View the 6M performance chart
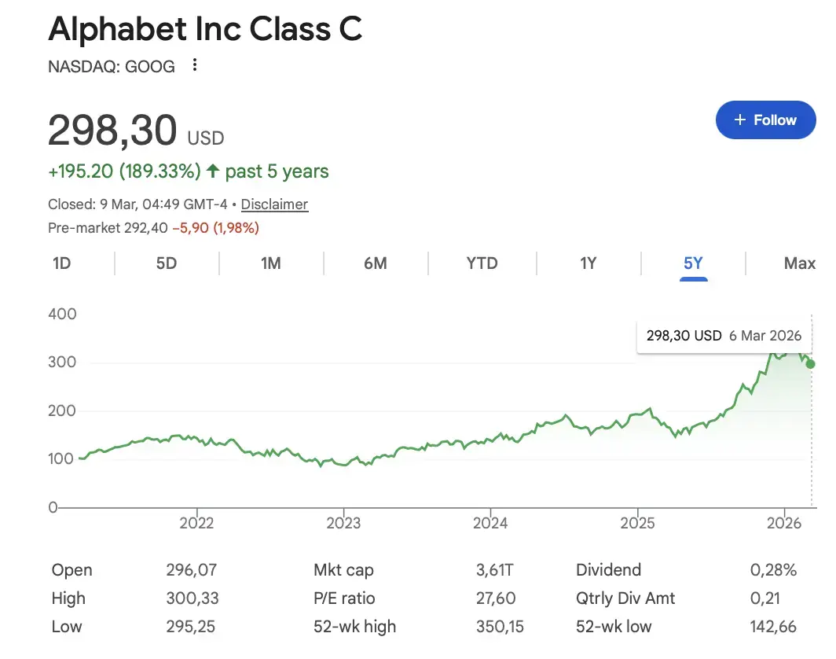This screenshot has width=836, height=659. pyautogui.click(x=376, y=263)
